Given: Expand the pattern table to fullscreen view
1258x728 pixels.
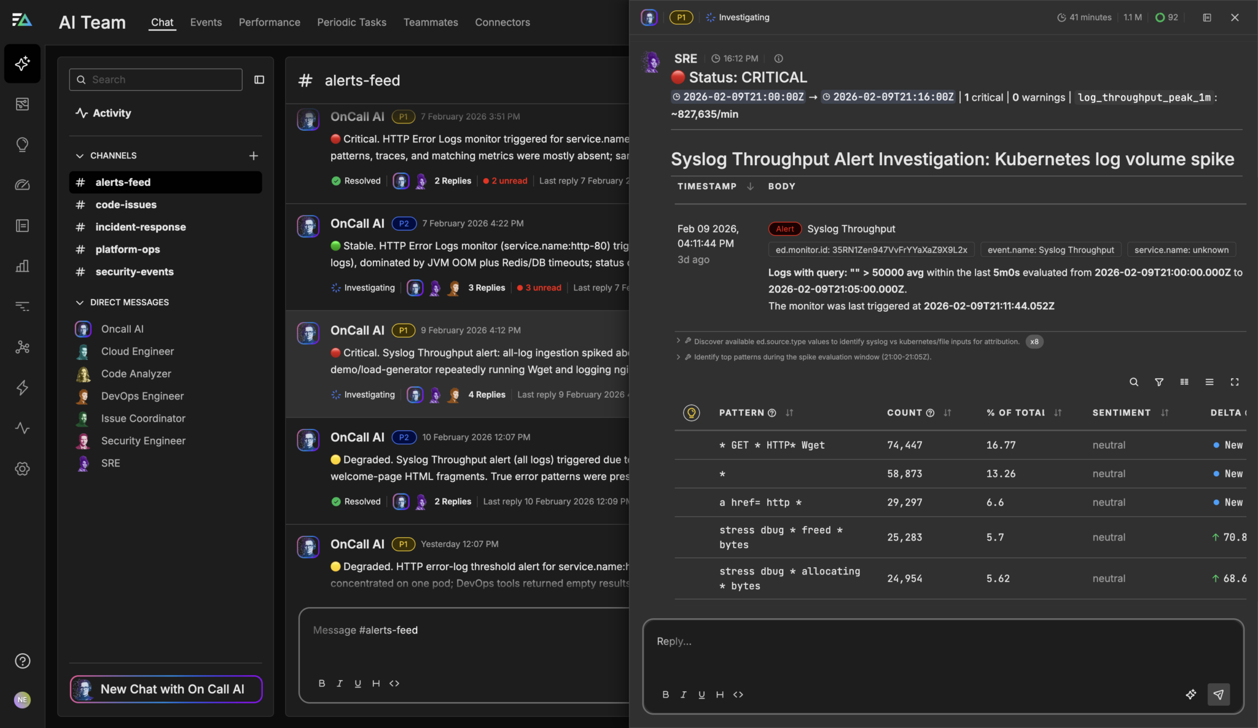Looking at the screenshot, I should 1235,382.
